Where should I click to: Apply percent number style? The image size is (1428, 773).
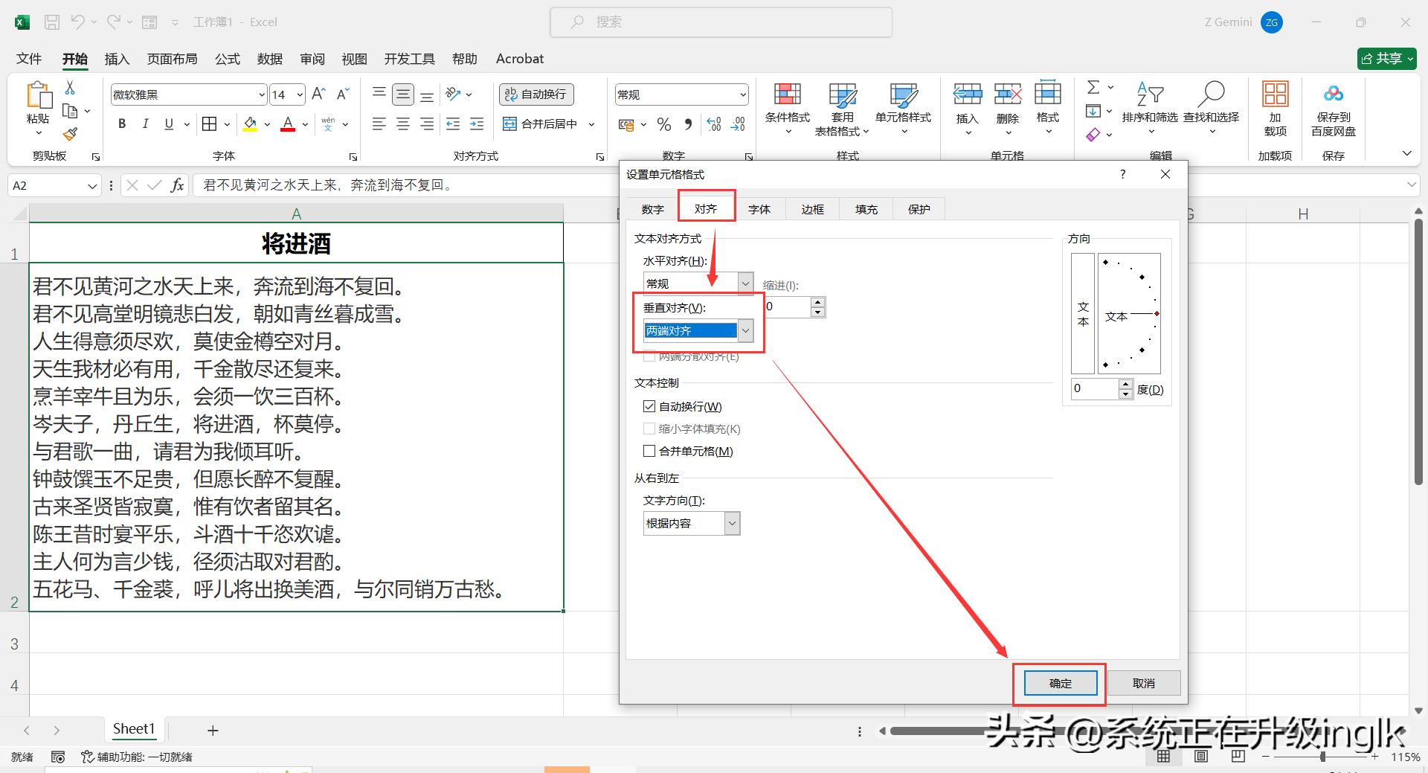pyautogui.click(x=664, y=124)
